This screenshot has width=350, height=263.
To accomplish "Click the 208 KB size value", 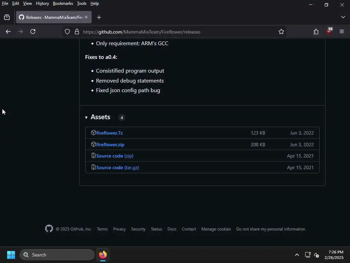I will pyautogui.click(x=258, y=145).
